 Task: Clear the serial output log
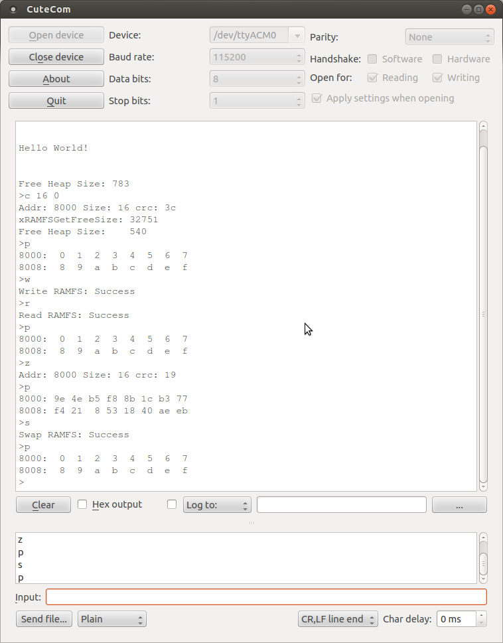(x=43, y=505)
